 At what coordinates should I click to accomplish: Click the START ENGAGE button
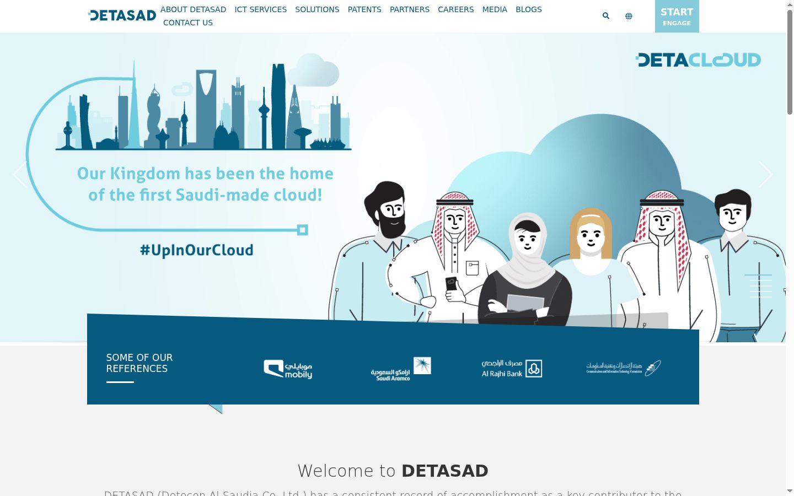(x=677, y=17)
